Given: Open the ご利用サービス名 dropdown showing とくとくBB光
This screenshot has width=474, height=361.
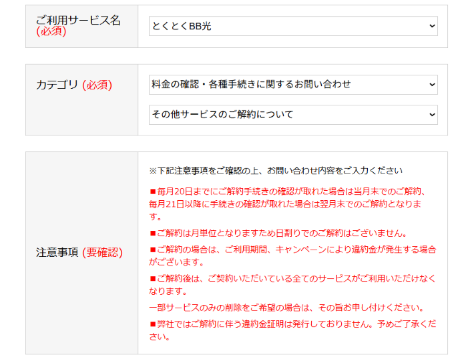Looking at the screenshot, I should (293, 26).
